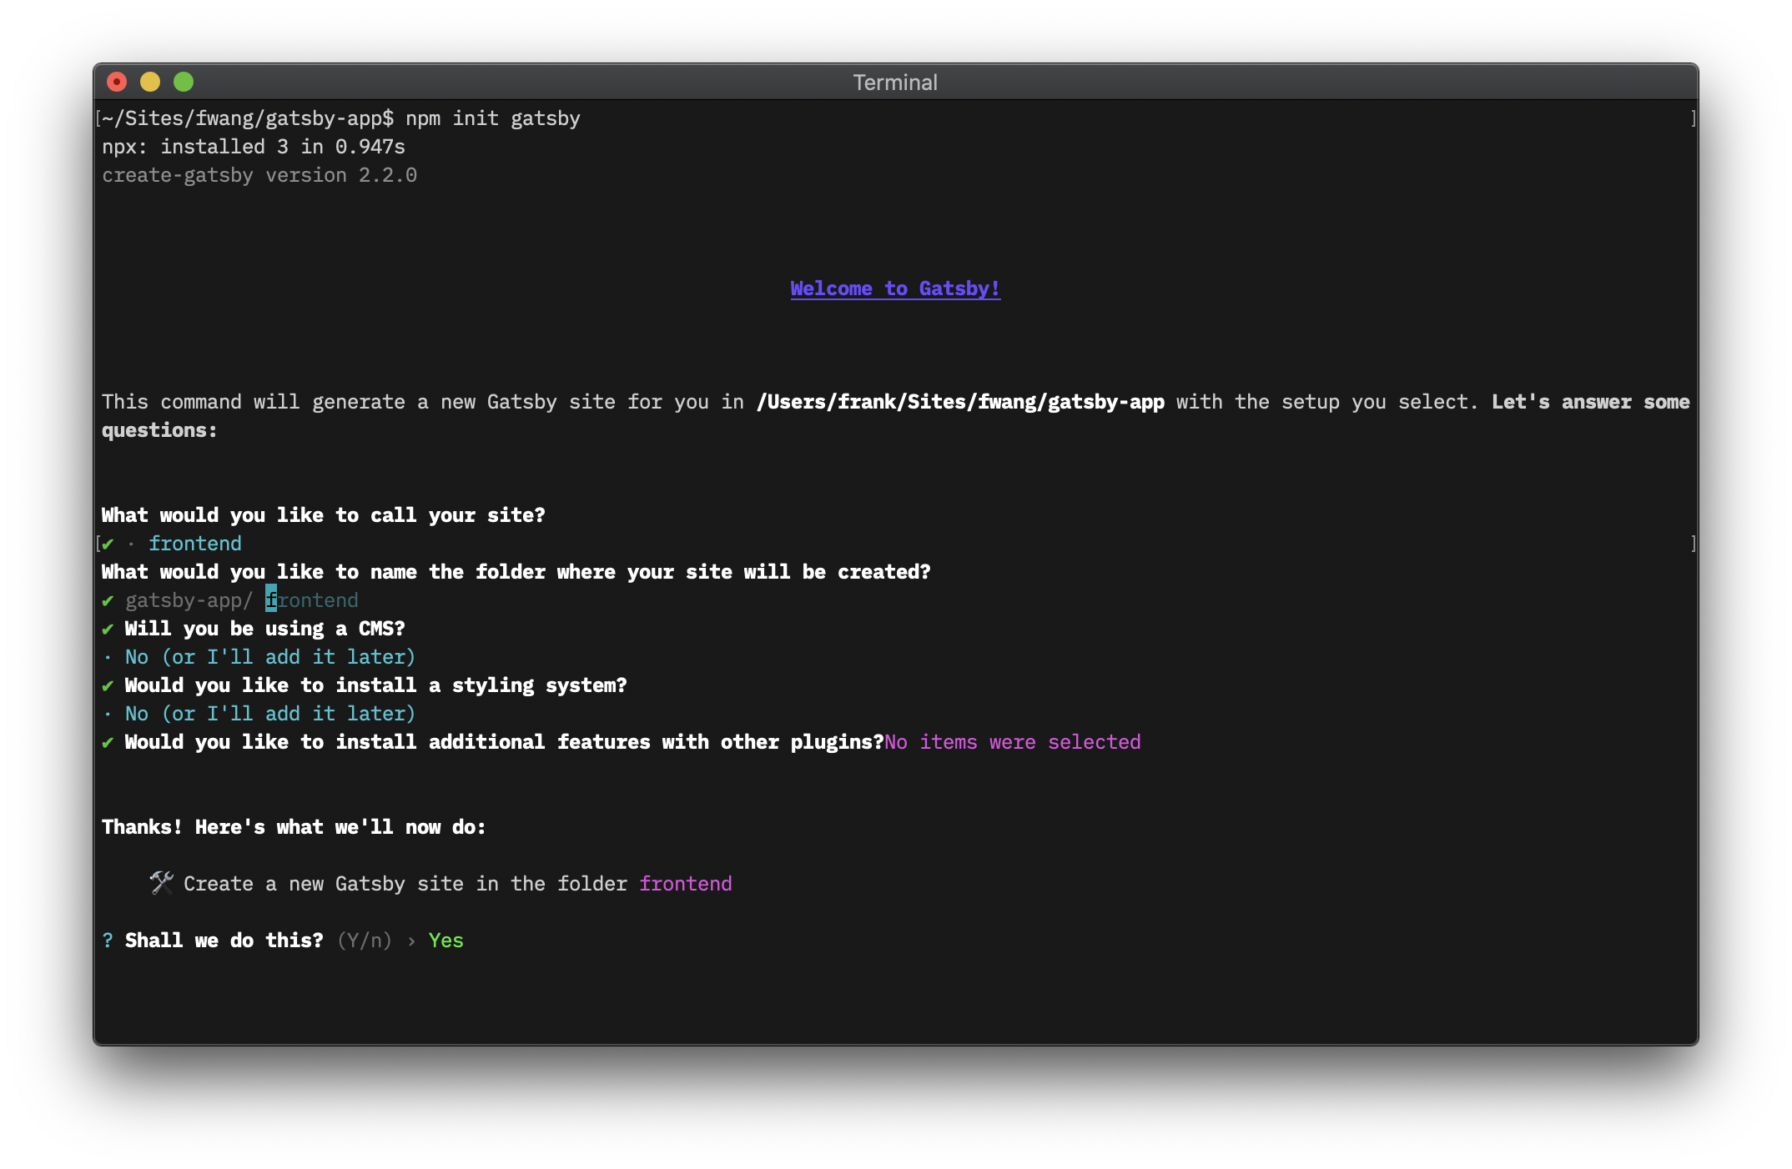Image resolution: width=1792 pixels, height=1169 pixels.
Task: Click 'create-gatsby version 2.2.0' line
Action: click(259, 175)
